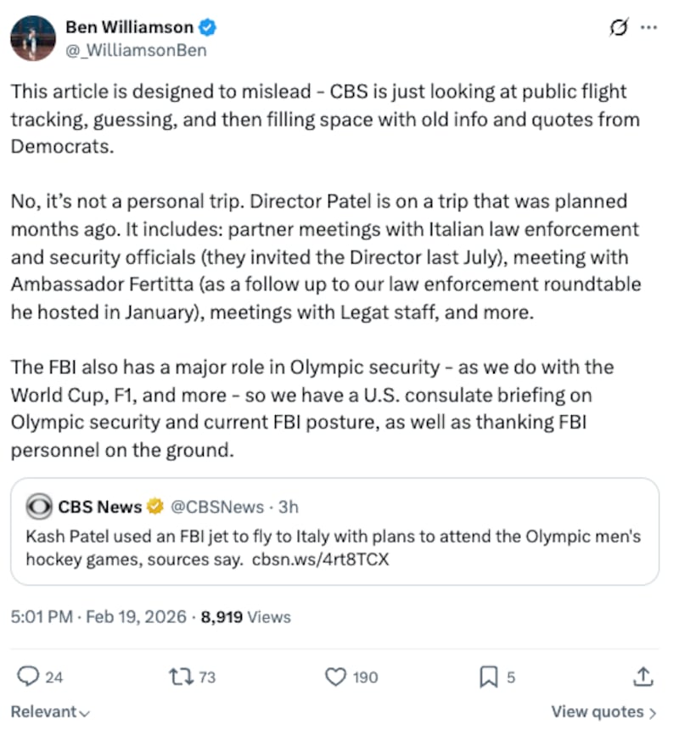Visit the @_WilliamsonBen profile handle
The image size is (679, 730).
coord(136,50)
